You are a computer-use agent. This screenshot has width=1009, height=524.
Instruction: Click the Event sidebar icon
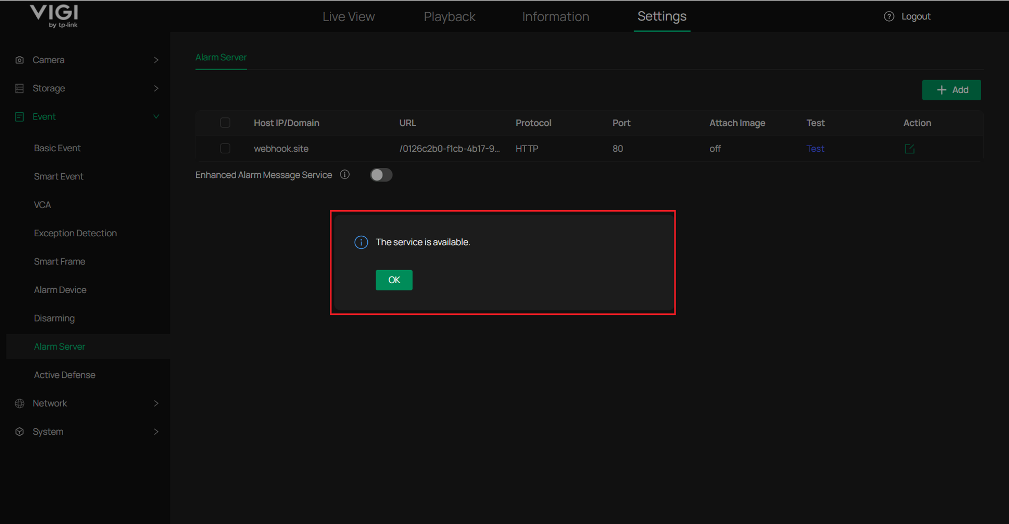coord(20,116)
